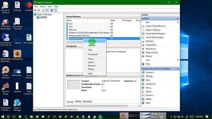Open the Action menu
Screen dimensions: 212x119
(x=43, y=7)
